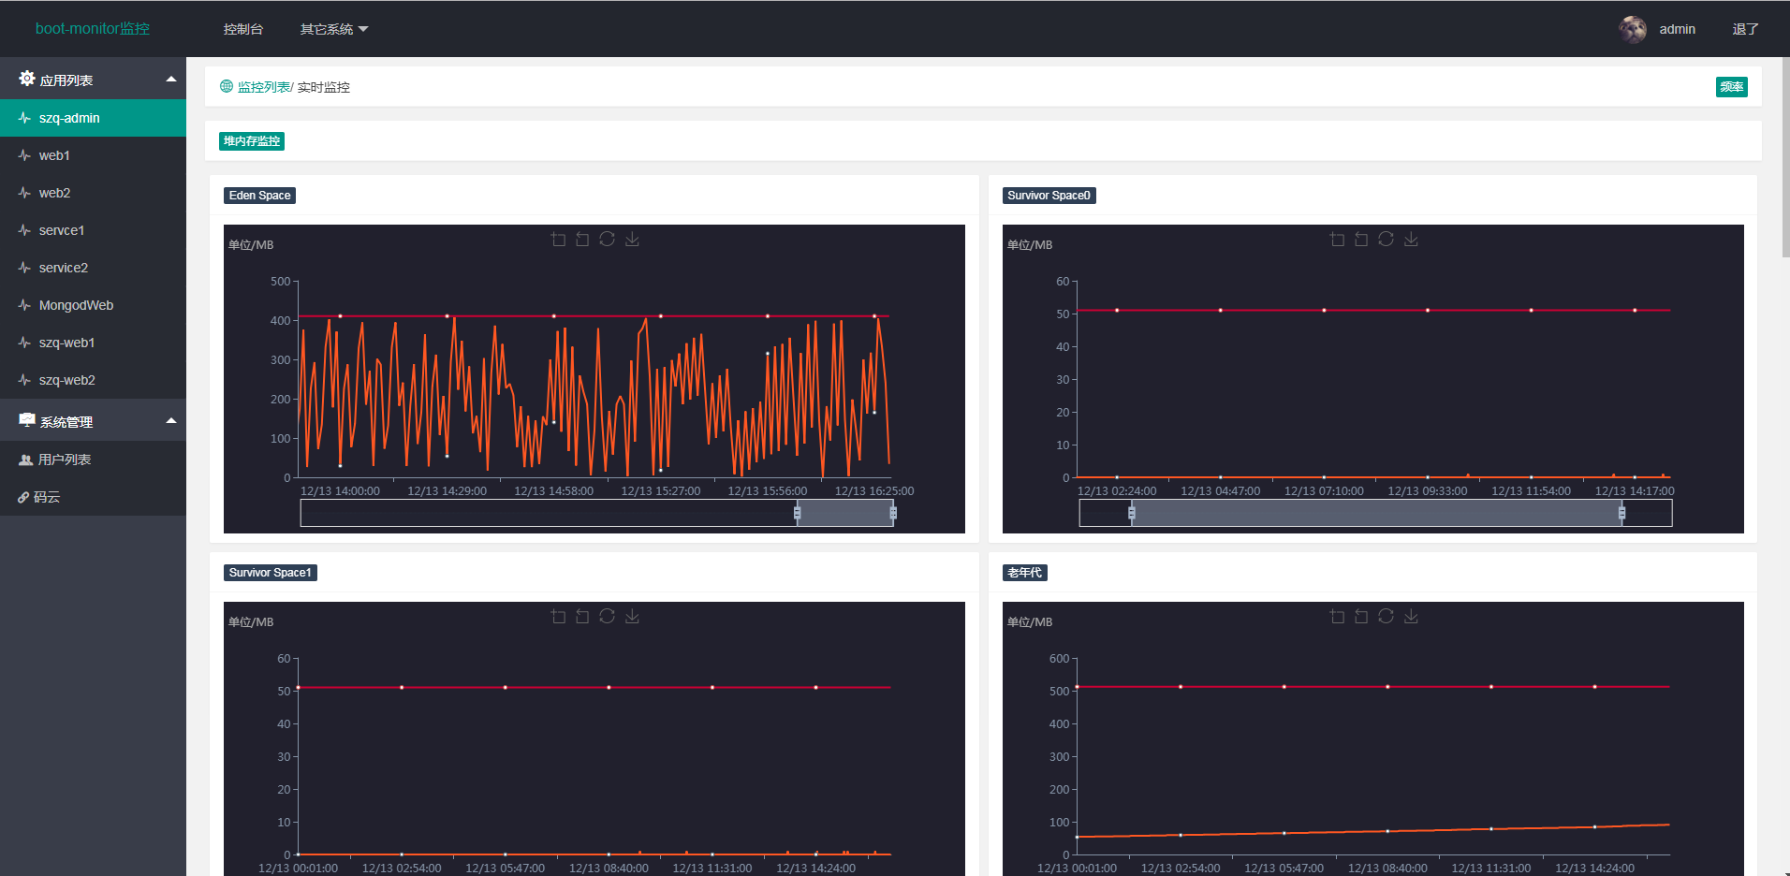
Task: Click the 实时监控 breadcrumb text
Action: pyautogui.click(x=324, y=87)
